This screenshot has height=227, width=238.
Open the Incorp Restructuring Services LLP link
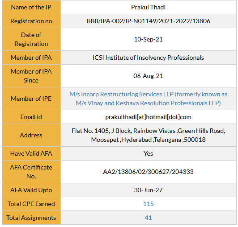coord(148,99)
